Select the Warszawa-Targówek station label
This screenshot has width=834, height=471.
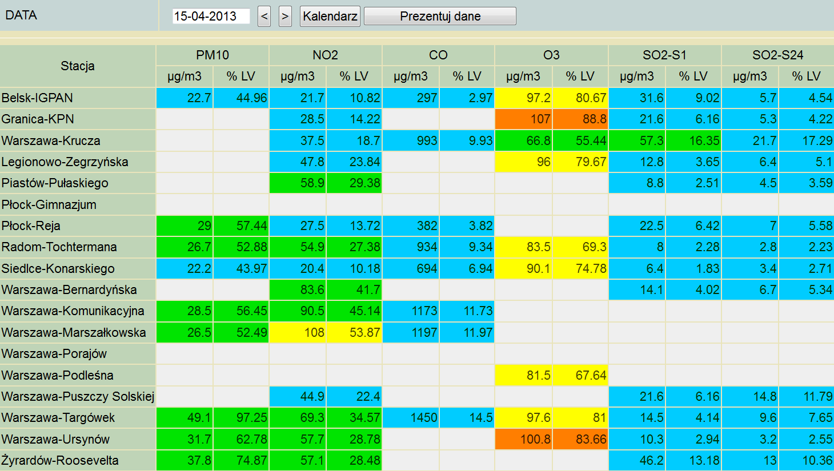point(78,417)
